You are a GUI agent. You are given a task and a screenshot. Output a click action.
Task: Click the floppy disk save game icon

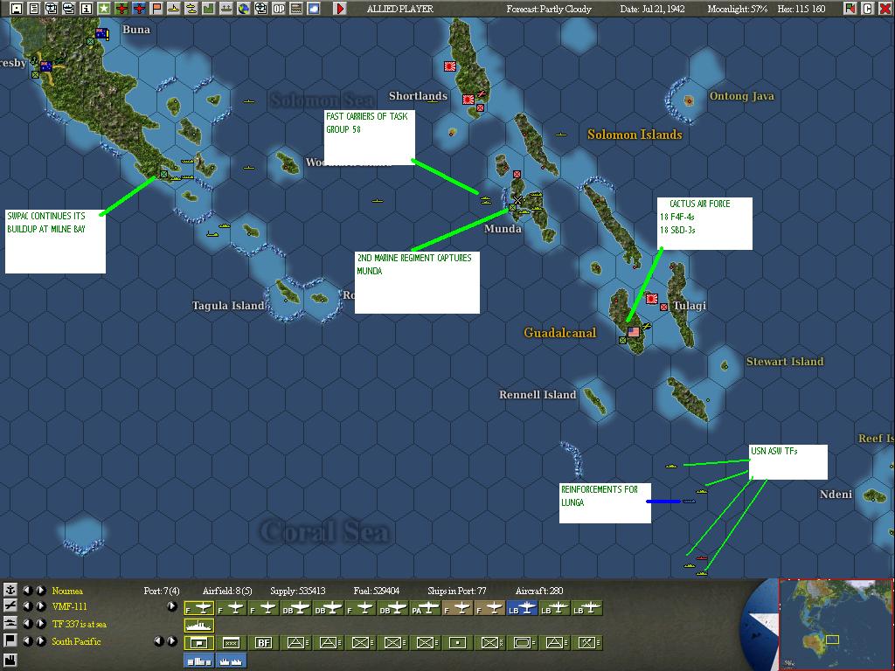(x=16, y=9)
